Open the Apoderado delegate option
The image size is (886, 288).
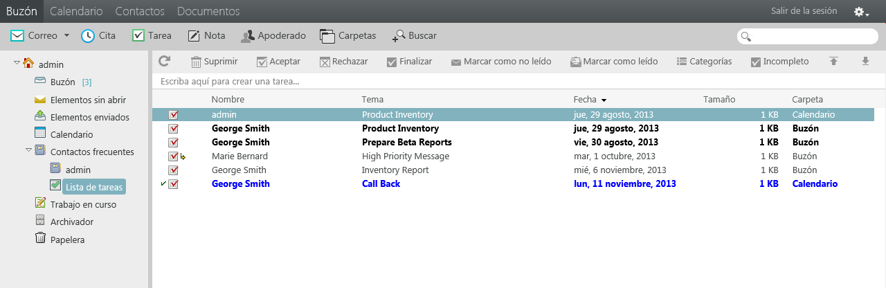pyautogui.click(x=273, y=35)
